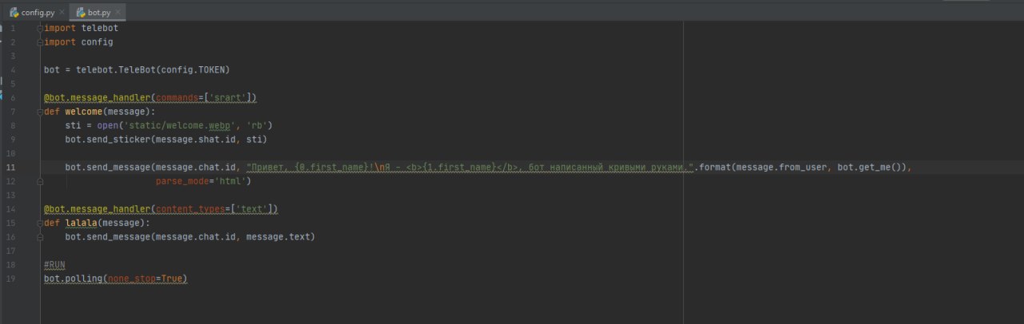1024x324 pixels.
Task: Click line number 11 in the gutter
Action: click(x=11, y=168)
